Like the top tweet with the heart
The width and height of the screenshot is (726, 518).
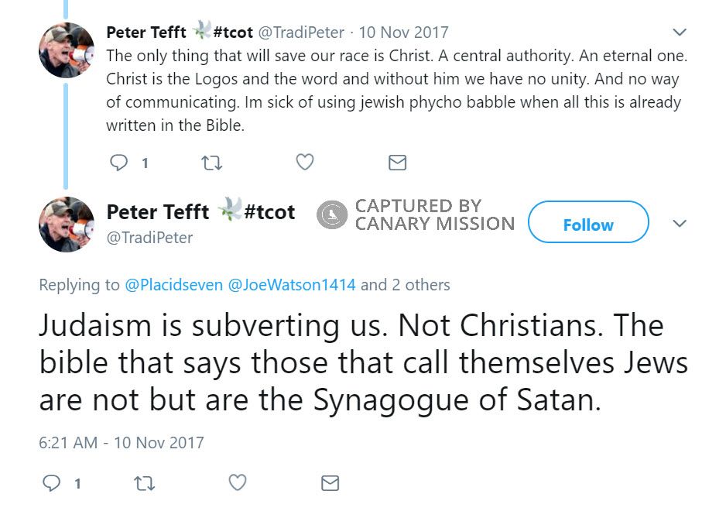(x=304, y=163)
